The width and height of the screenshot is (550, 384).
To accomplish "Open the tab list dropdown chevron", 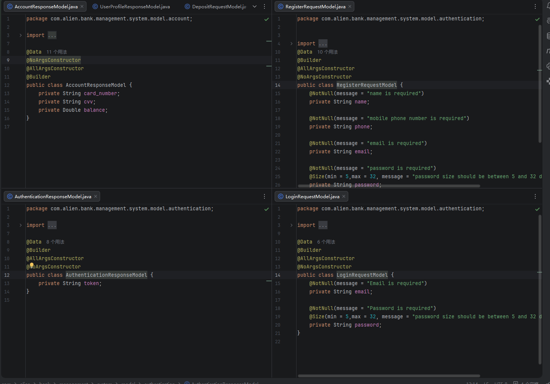I will point(255,6).
